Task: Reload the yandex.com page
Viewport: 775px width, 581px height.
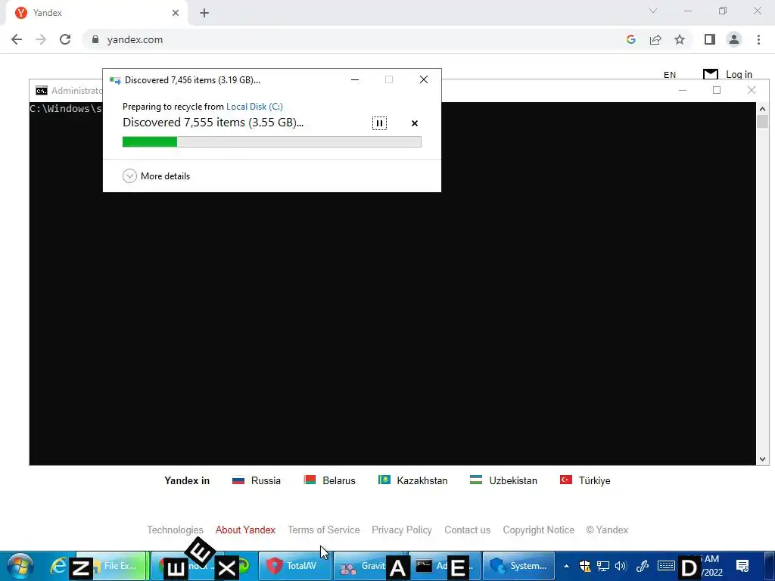Action: click(65, 39)
